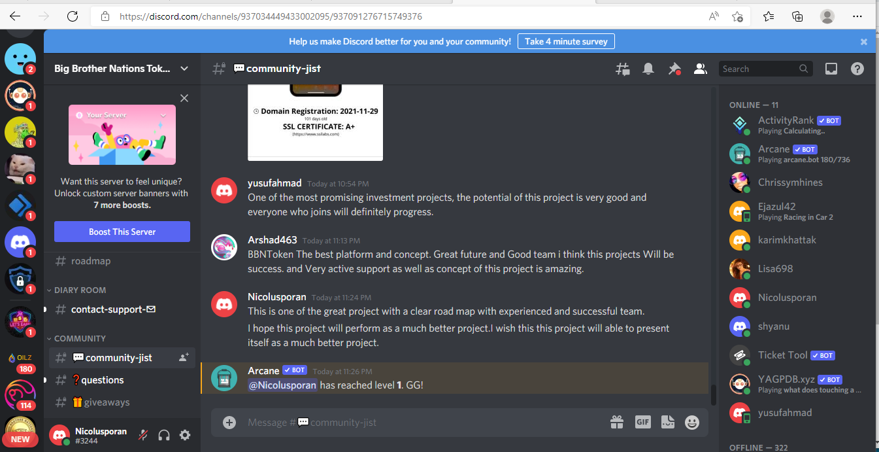Open the sticker picker icon
The width and height of the screenshot is (879, 452).
point(667,423)
